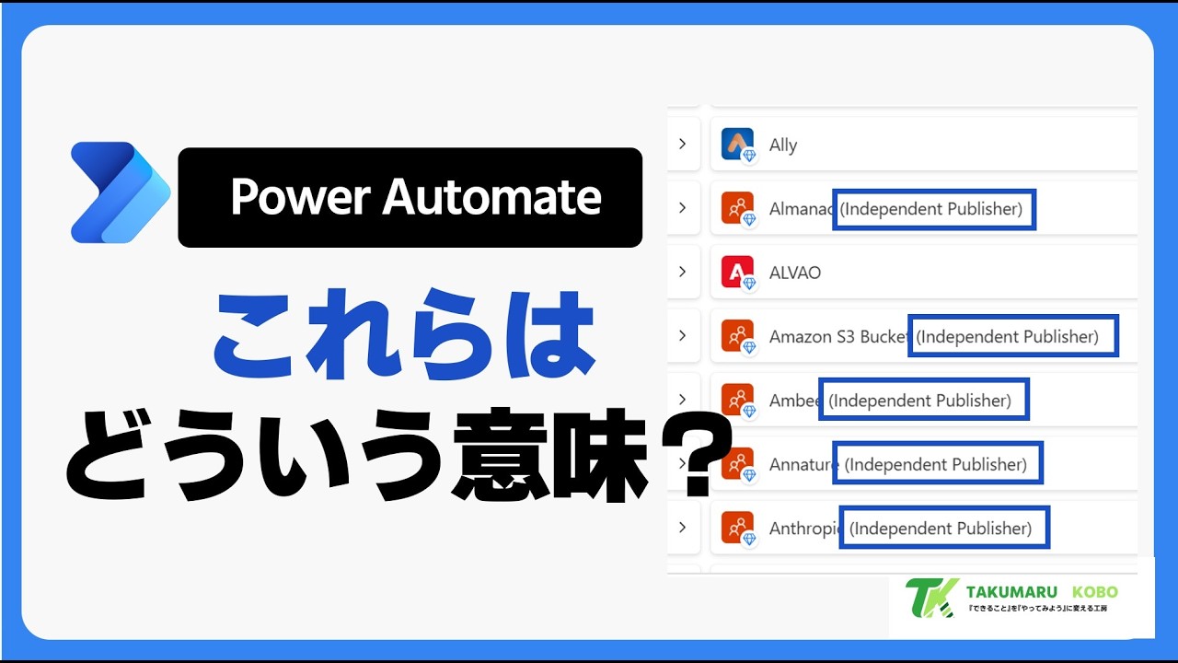
Task: Click the Power Automate logo icon
Action: pyautogui.click(x=121, y=192)
